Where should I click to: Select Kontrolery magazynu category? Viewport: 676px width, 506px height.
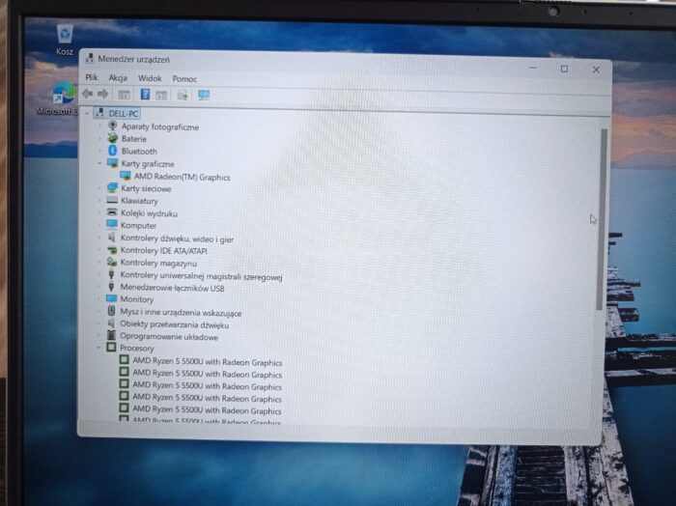(158, 263)
